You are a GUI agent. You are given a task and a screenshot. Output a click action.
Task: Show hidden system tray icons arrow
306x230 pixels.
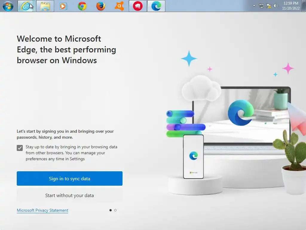254,6
